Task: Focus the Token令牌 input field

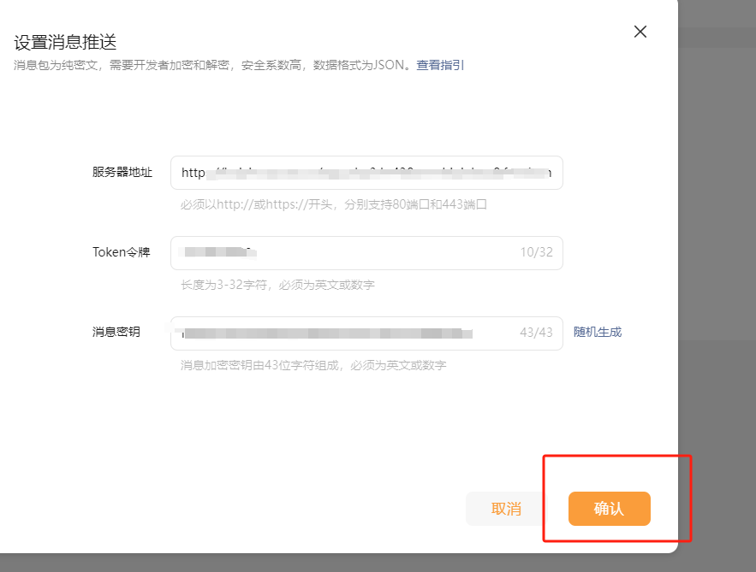Action: pos(366,253)
